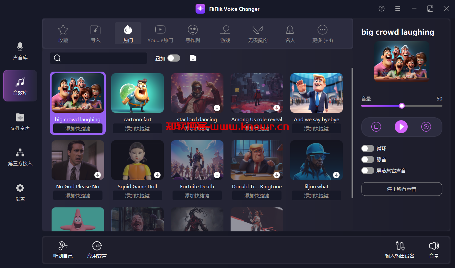Add hotkey for Fortnite Death
Screen dimensions: 455x268
pyautogui.click(x=197, y=195)
